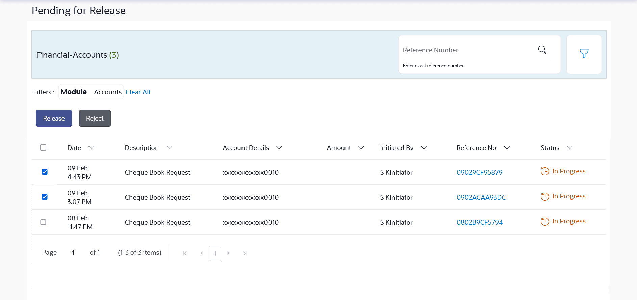Check the 08 Feb 11:47 PM row
The width and height of the screenshot is (637, 300).
click(43, 222)
